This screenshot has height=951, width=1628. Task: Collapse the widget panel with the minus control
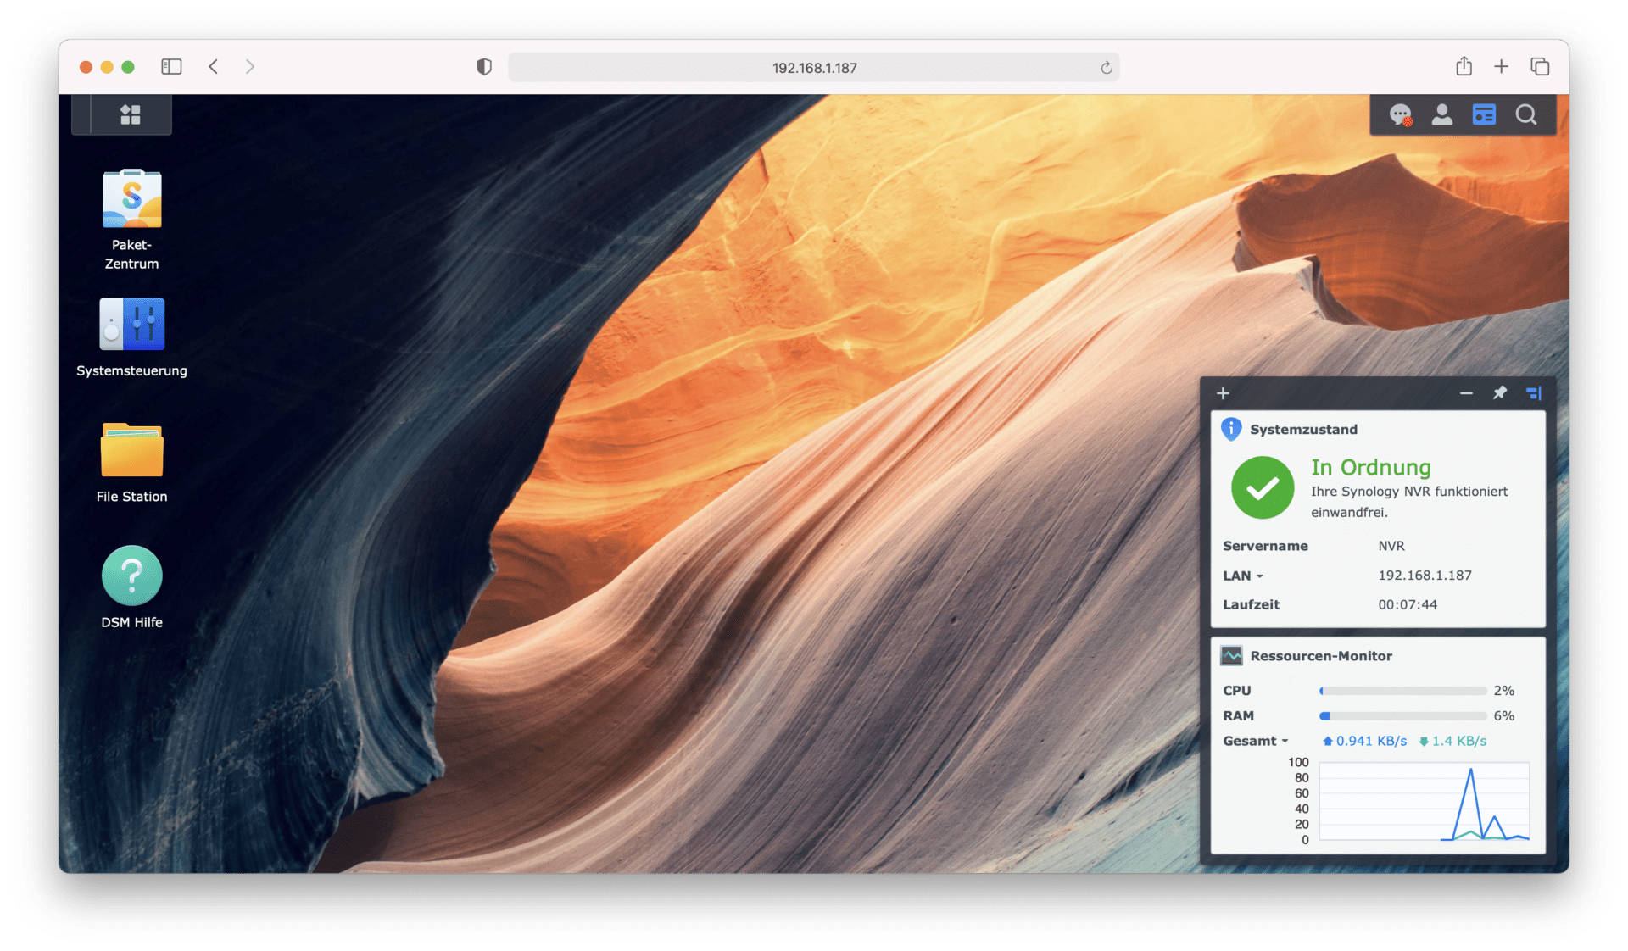click(1467, 392)
